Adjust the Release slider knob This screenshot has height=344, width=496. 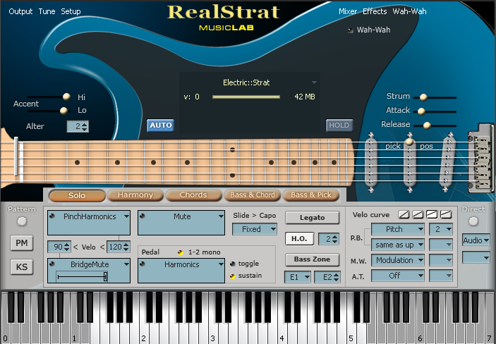[x=427, y=125]
